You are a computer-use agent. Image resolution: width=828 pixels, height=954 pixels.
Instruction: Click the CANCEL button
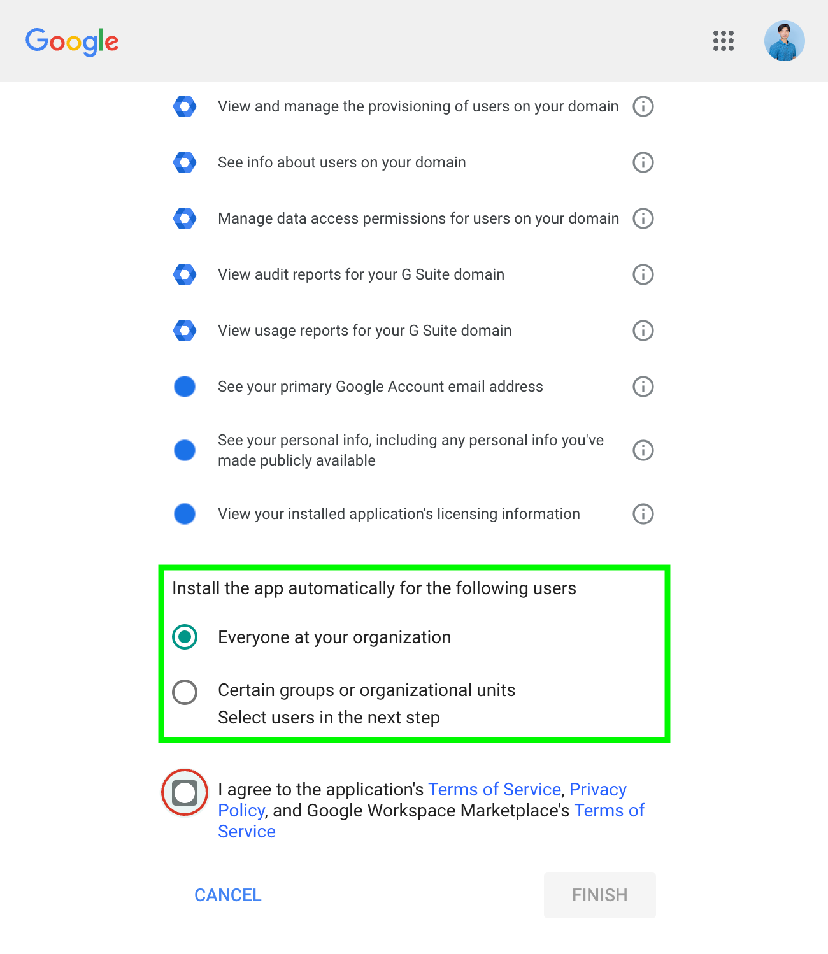228,895
